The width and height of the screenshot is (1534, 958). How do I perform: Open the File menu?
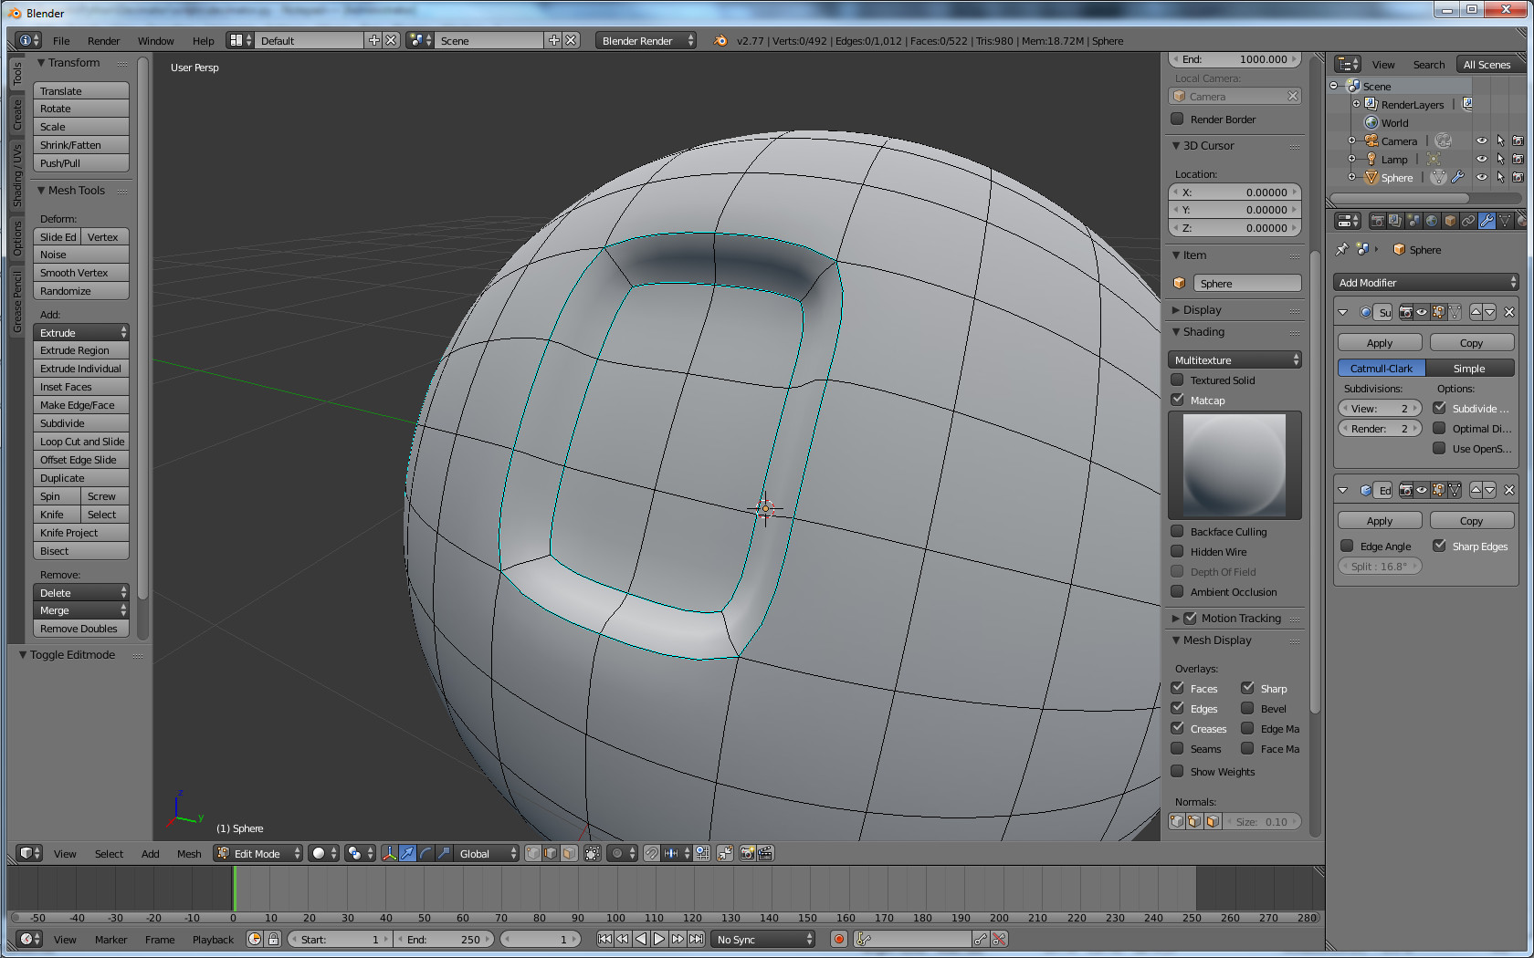(61, 41)
